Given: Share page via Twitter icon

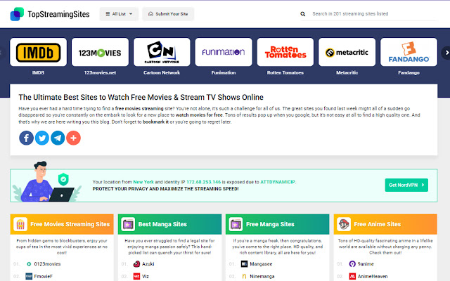Looking at the screenshot, I should point(42,138).
